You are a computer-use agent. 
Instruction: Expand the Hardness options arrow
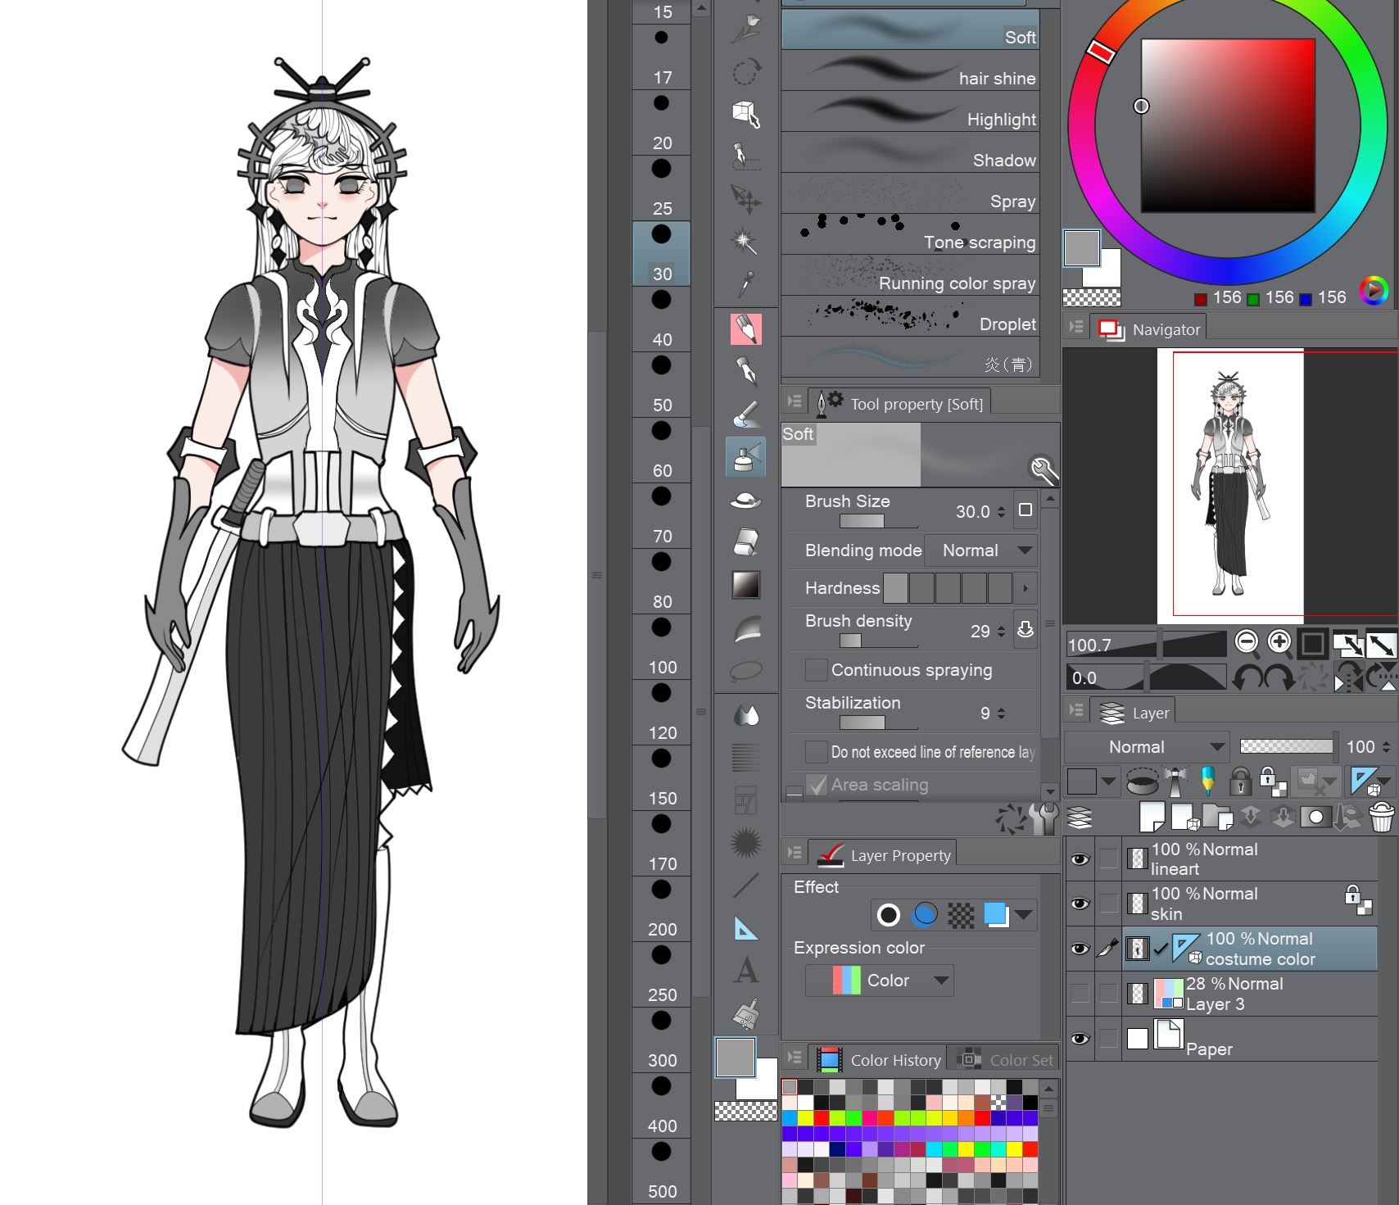coord(1025,588)
